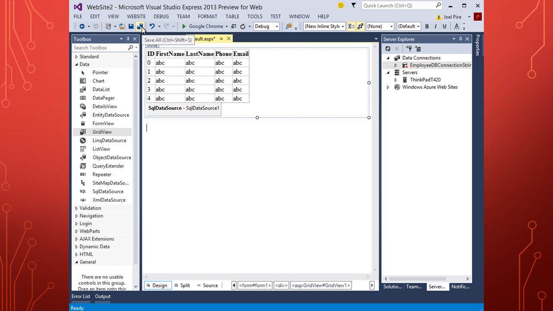The width and height of the screenshot is (553, 311).
Task: Click the Connect to Database plug icon
Action: (409, 48)
